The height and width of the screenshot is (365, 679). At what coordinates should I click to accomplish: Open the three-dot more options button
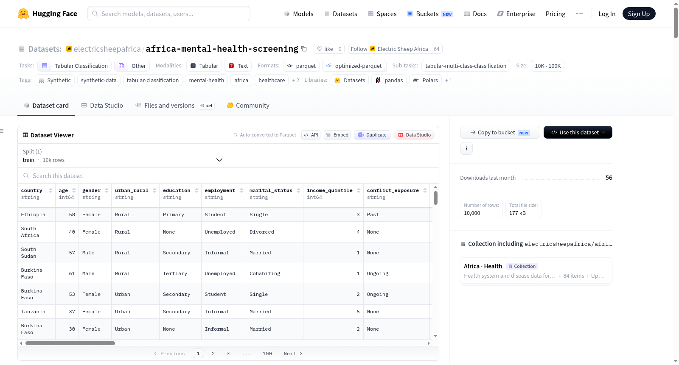pyautogui.click(x=466, y=148)
